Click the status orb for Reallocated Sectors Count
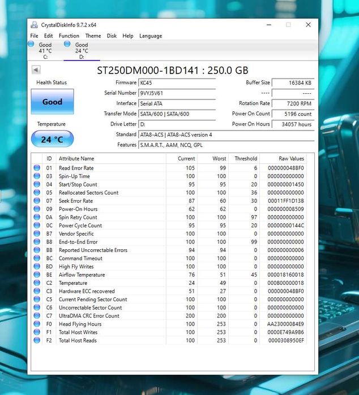The image size is (359, 395). (x=37, y=193)
